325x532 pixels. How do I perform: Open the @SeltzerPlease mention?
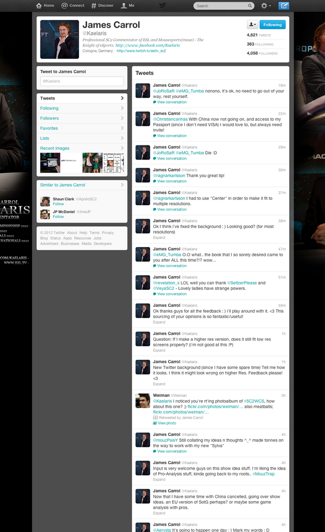(x=242, y=283)
